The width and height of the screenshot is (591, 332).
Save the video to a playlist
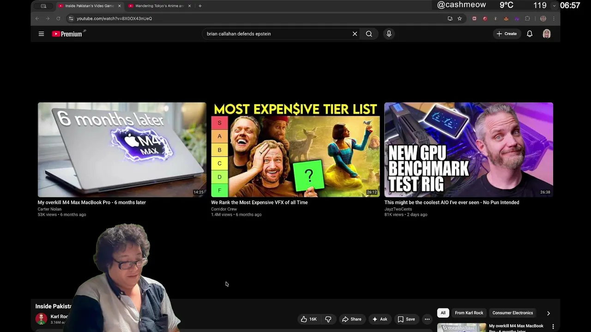(x=406, y=319)
